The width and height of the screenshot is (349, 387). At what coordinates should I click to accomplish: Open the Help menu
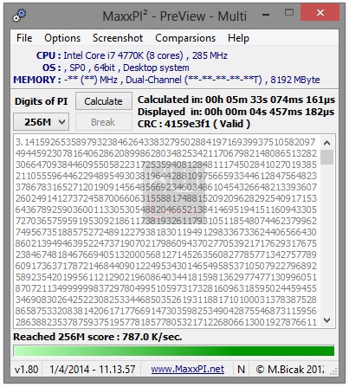tap(238, 38)
